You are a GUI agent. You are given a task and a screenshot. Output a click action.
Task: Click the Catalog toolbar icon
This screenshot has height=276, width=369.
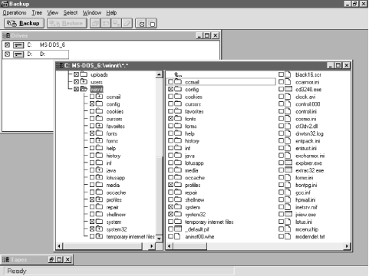point(95,24)
